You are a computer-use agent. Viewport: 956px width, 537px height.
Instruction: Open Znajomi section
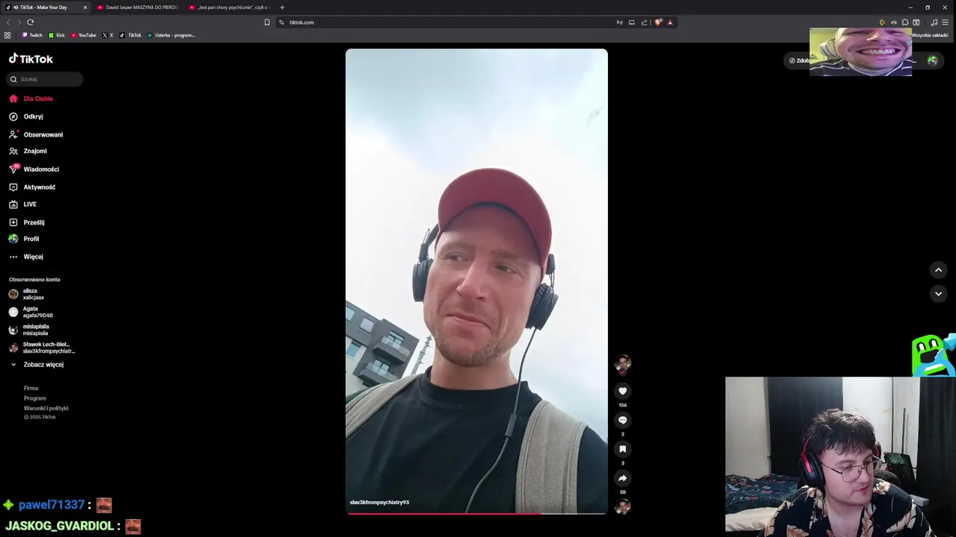[35, 151]
